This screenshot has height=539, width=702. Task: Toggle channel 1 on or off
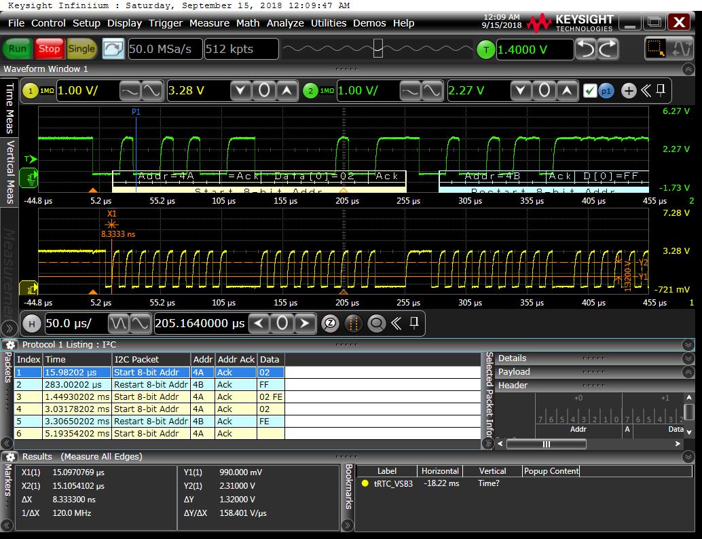click(x=31, y=91)
